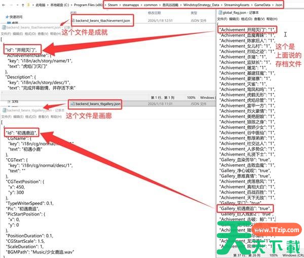Open 查看(V) menu in tbgallery Notepad
This screenshot has width=304, height=258.
point(44,117)
